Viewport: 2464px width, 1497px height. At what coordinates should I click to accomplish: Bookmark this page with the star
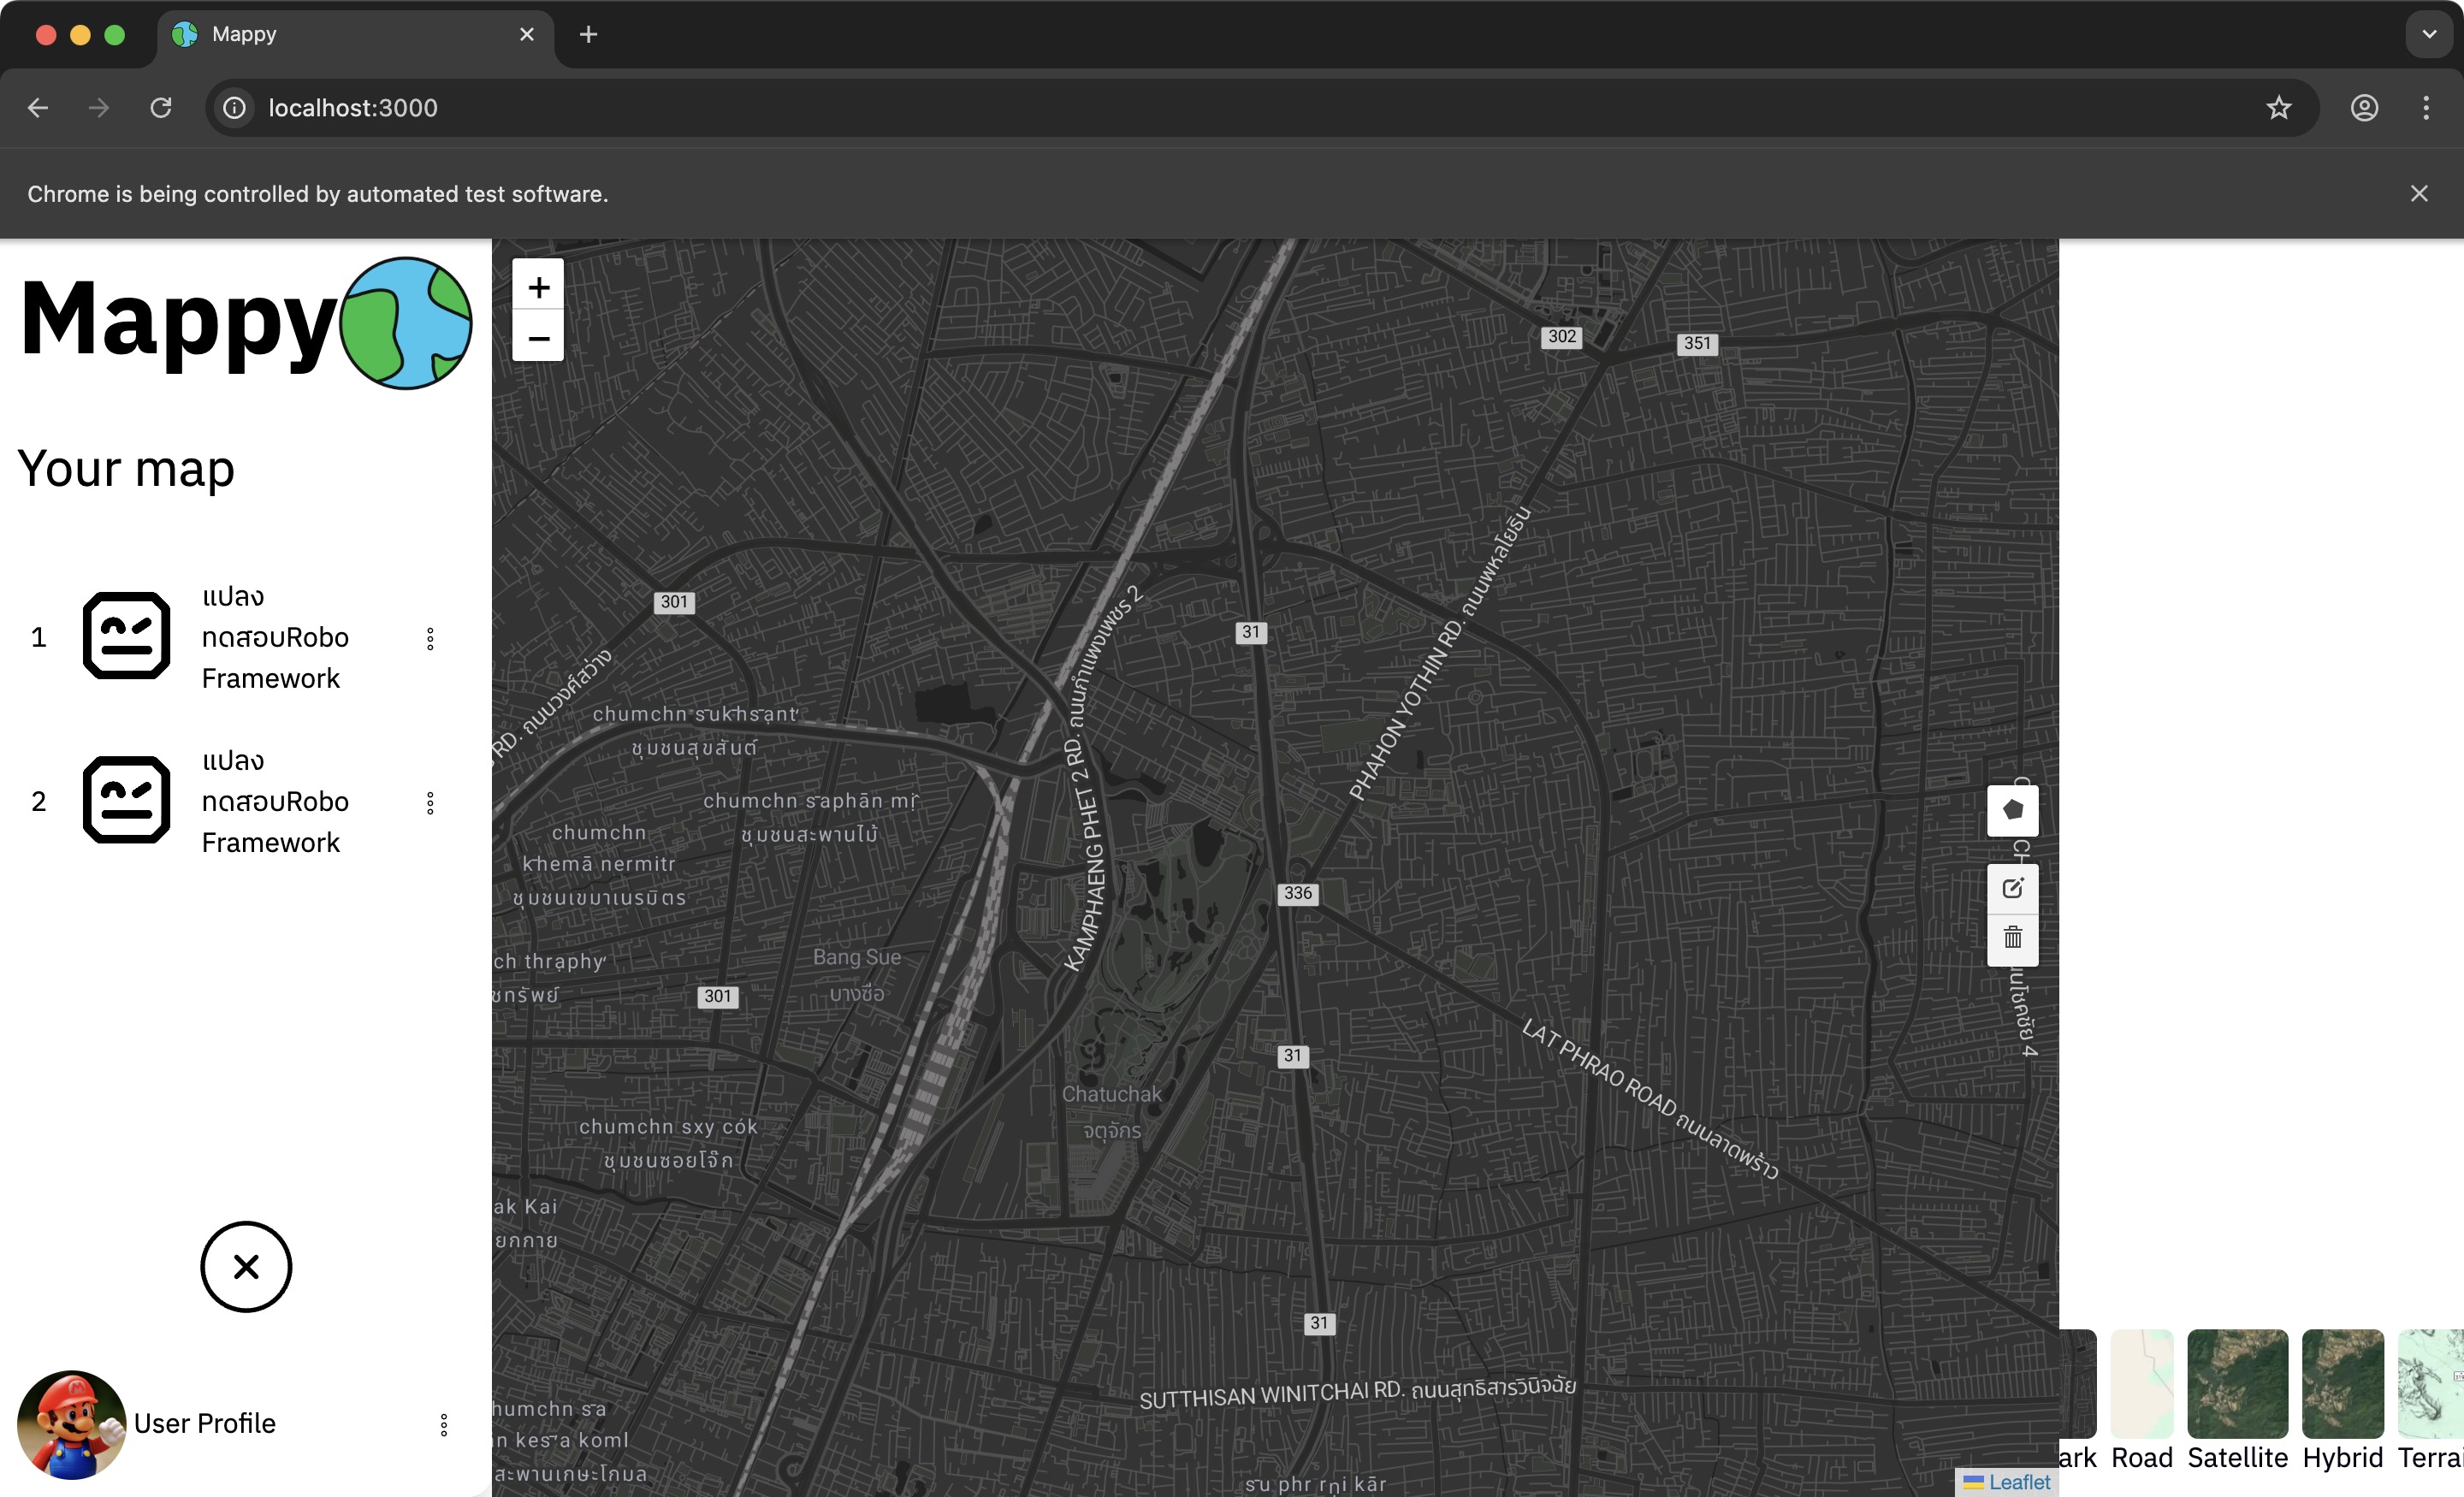pyautogui.click(x=2278, y=108)
